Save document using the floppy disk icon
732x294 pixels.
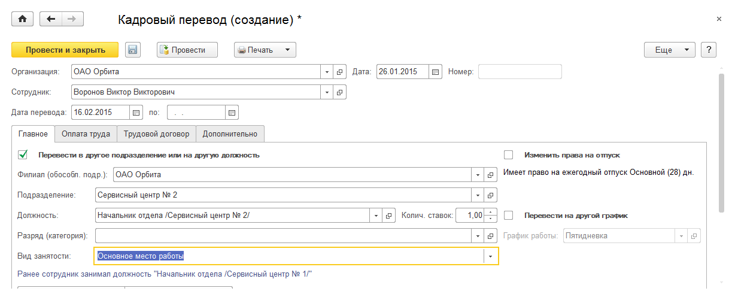click(x=133, y=50)
